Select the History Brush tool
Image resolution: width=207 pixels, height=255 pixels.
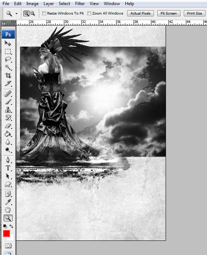tap(8, 118)
